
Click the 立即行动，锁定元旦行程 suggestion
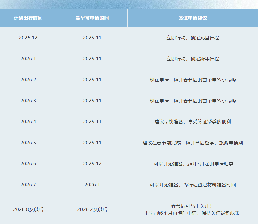pos(193,38)
